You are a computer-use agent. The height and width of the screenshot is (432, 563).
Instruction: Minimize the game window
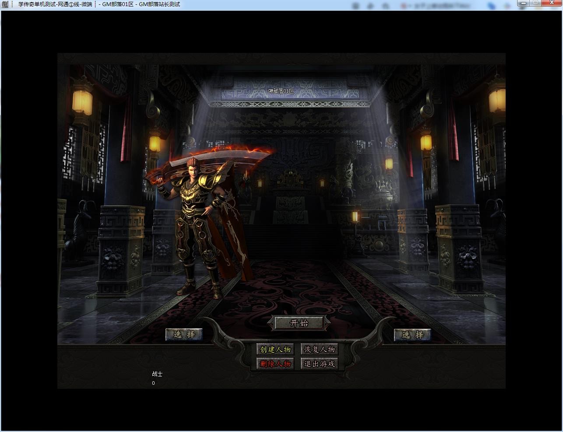point(524,3)
